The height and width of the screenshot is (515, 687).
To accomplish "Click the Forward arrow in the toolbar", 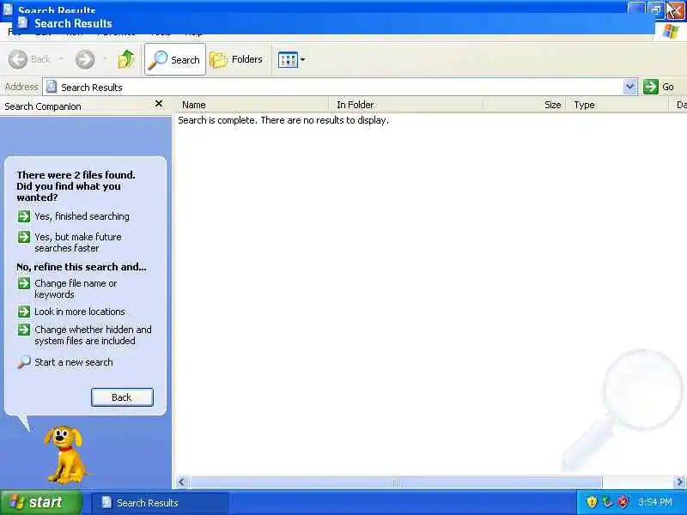I will 84,59.
